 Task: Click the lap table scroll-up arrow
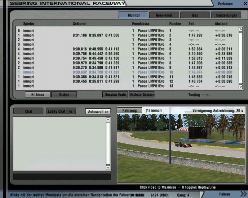click(x=241, y=30)
